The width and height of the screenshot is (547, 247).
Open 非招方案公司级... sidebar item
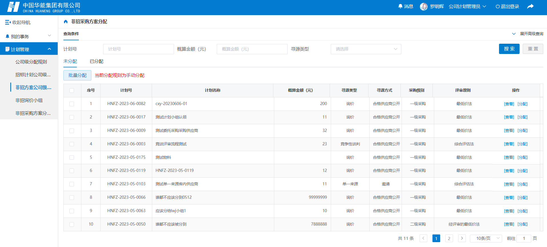point(33,87)
